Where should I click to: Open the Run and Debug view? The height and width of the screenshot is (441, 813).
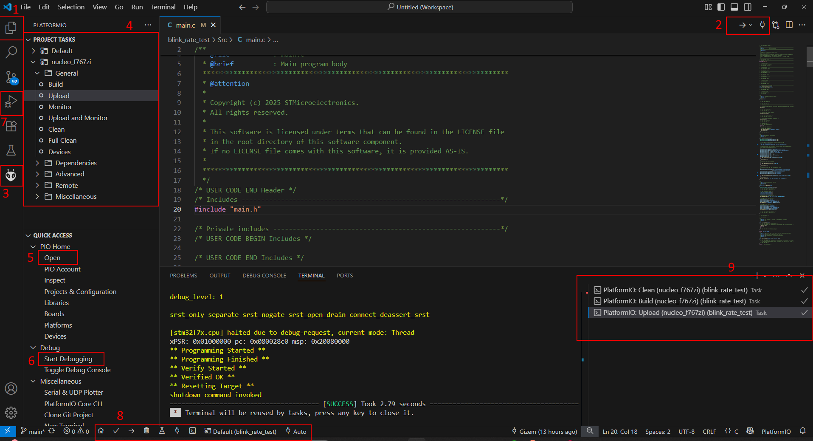pos(11,102)
